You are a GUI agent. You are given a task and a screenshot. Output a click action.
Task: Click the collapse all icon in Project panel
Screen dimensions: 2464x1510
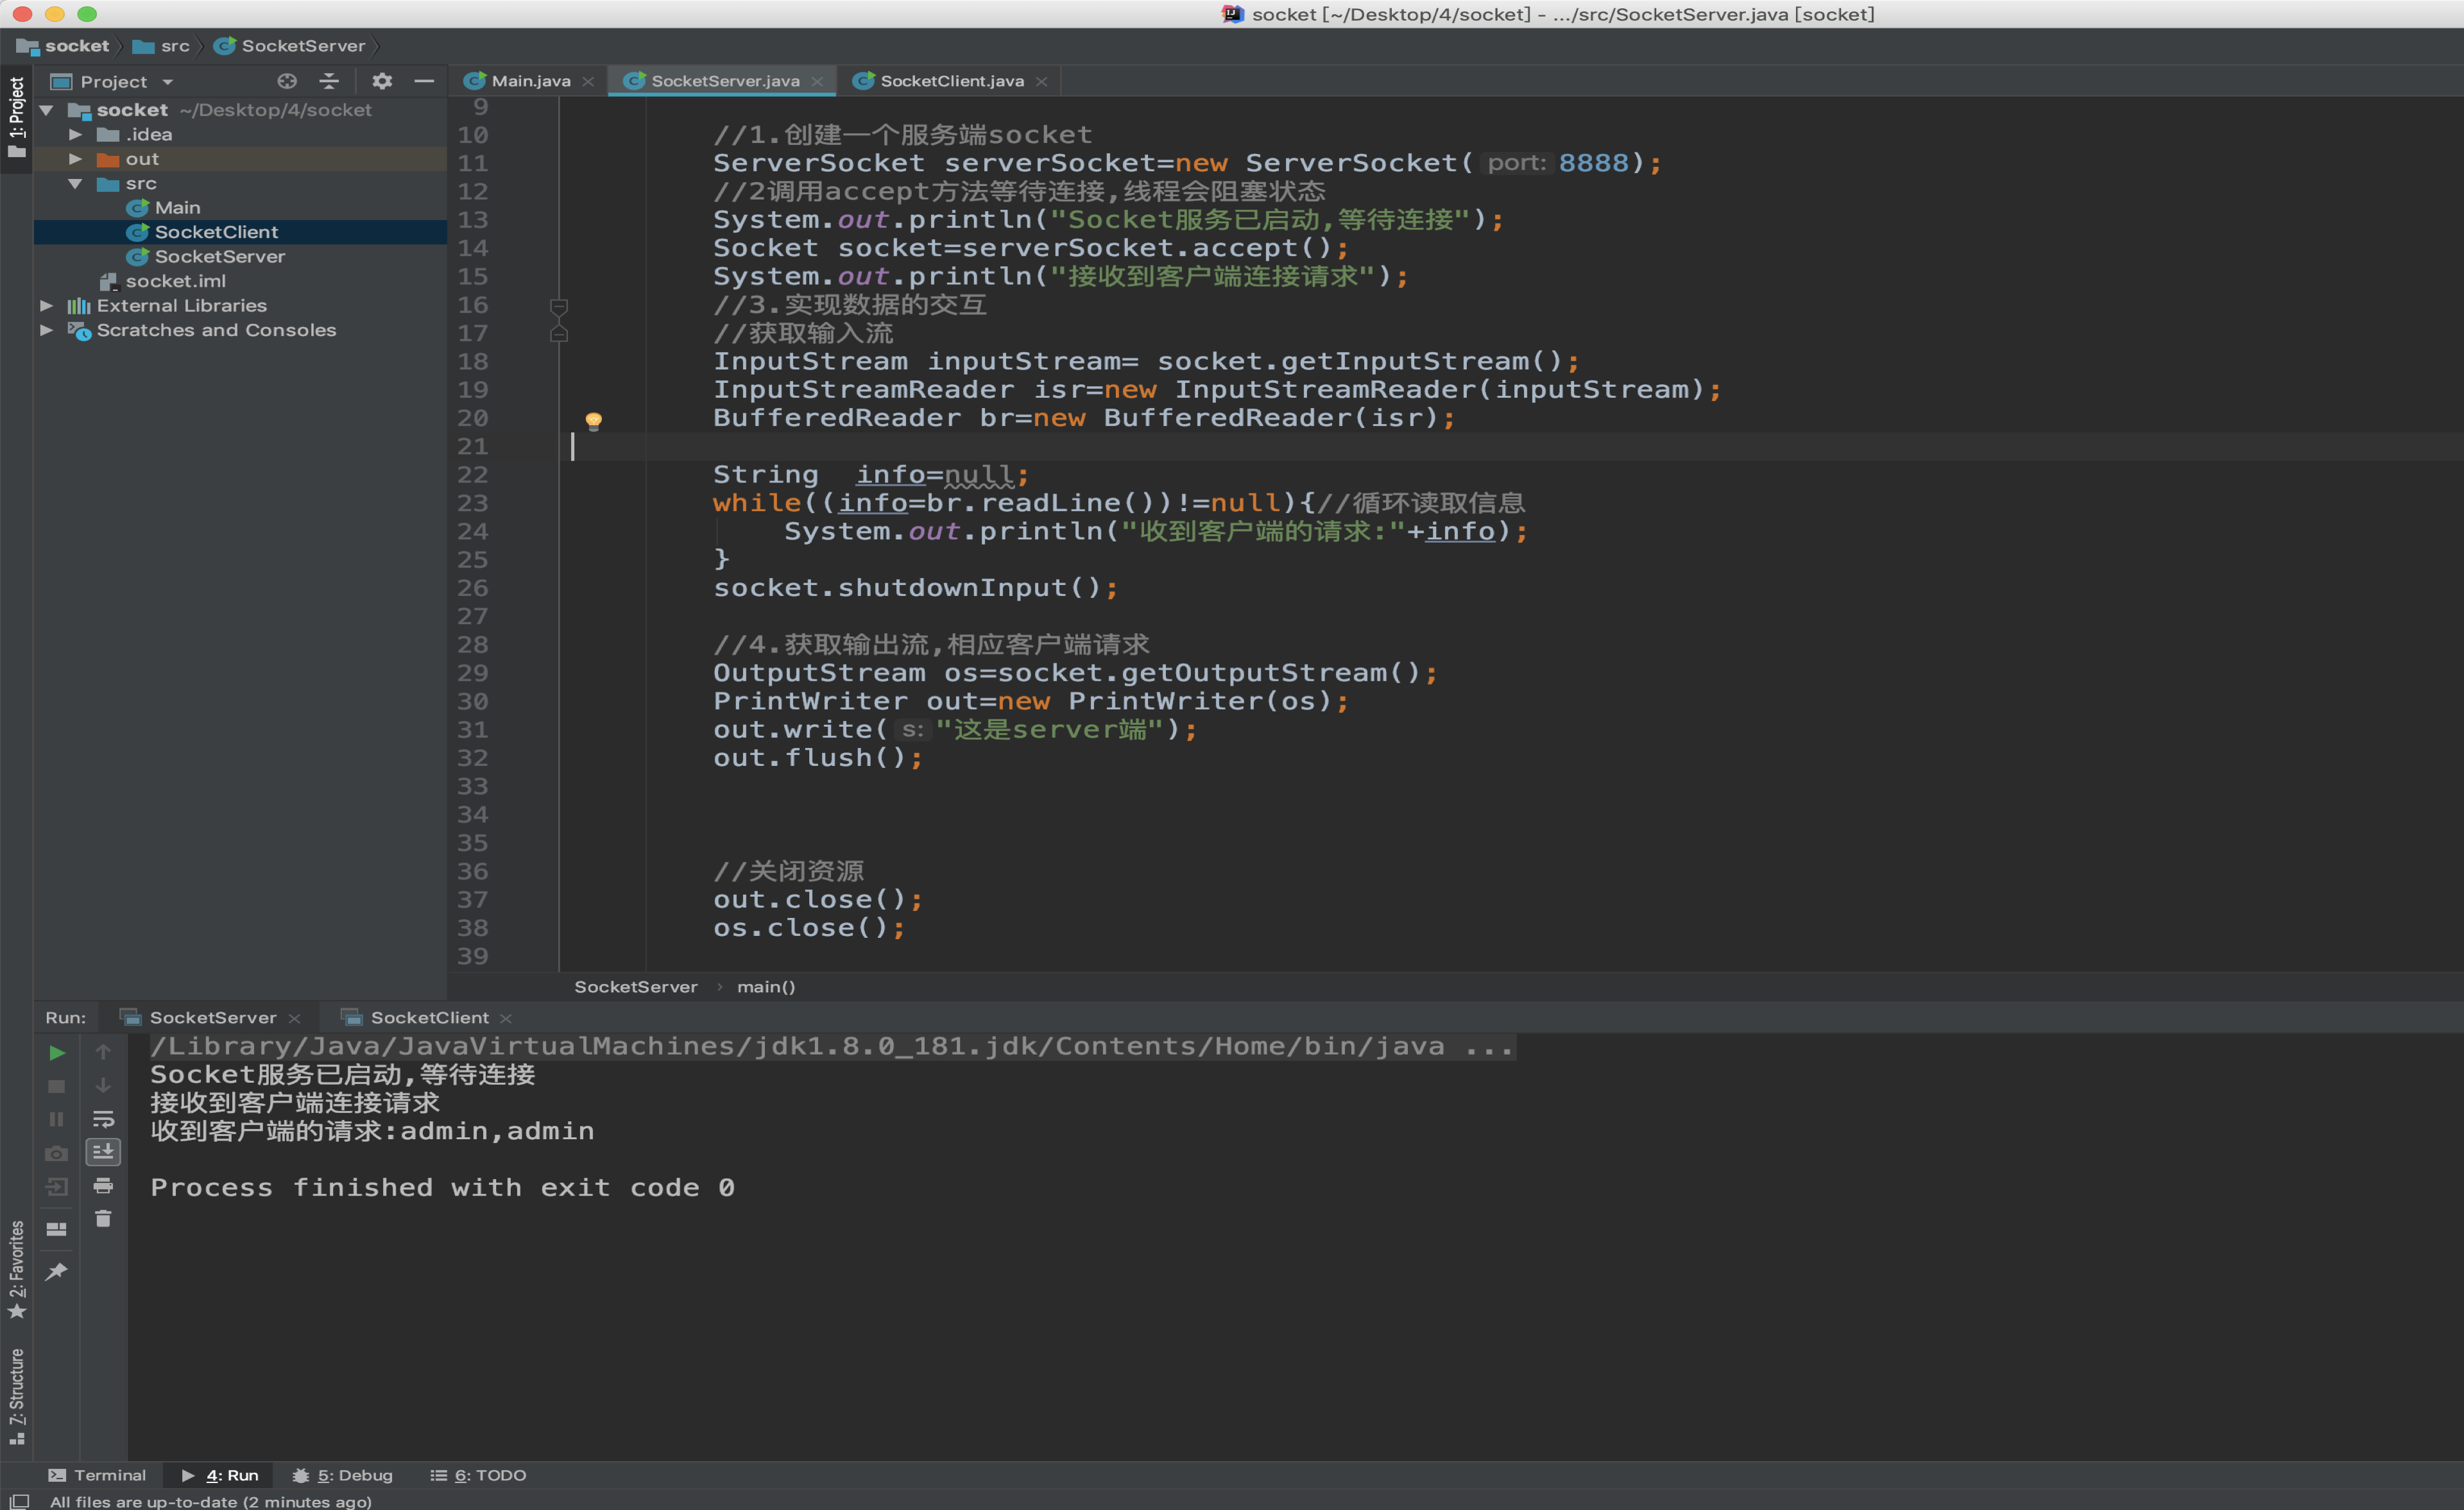(329, 81)
